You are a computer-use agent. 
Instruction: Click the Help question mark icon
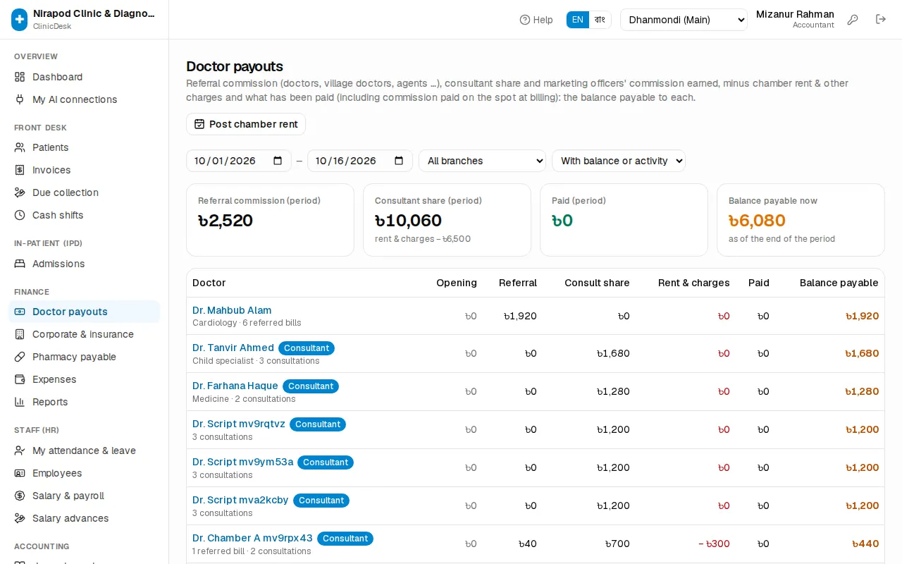click(x=525, y=20)
